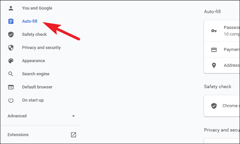Click the person icon beside You and Google
The width and height of the screenshot is (240, 144).
click(x=11, y=8)
